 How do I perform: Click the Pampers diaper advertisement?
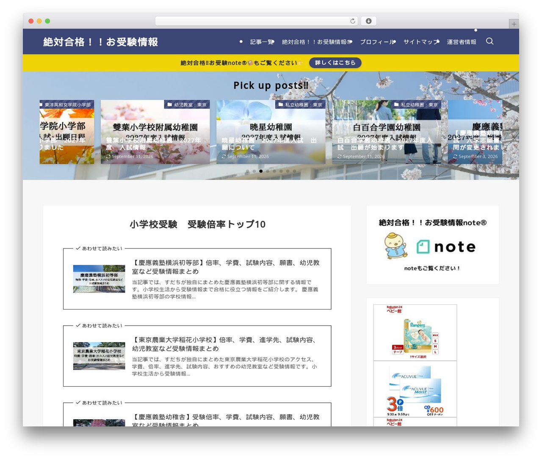coord(415,333)
